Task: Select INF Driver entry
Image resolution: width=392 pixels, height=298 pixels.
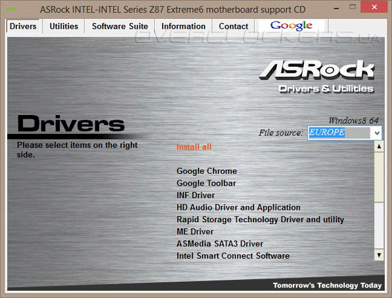Action: click(x=195, y=195)
